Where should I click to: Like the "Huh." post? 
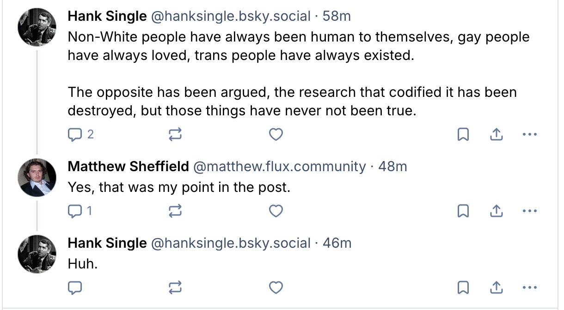[276, 287]
